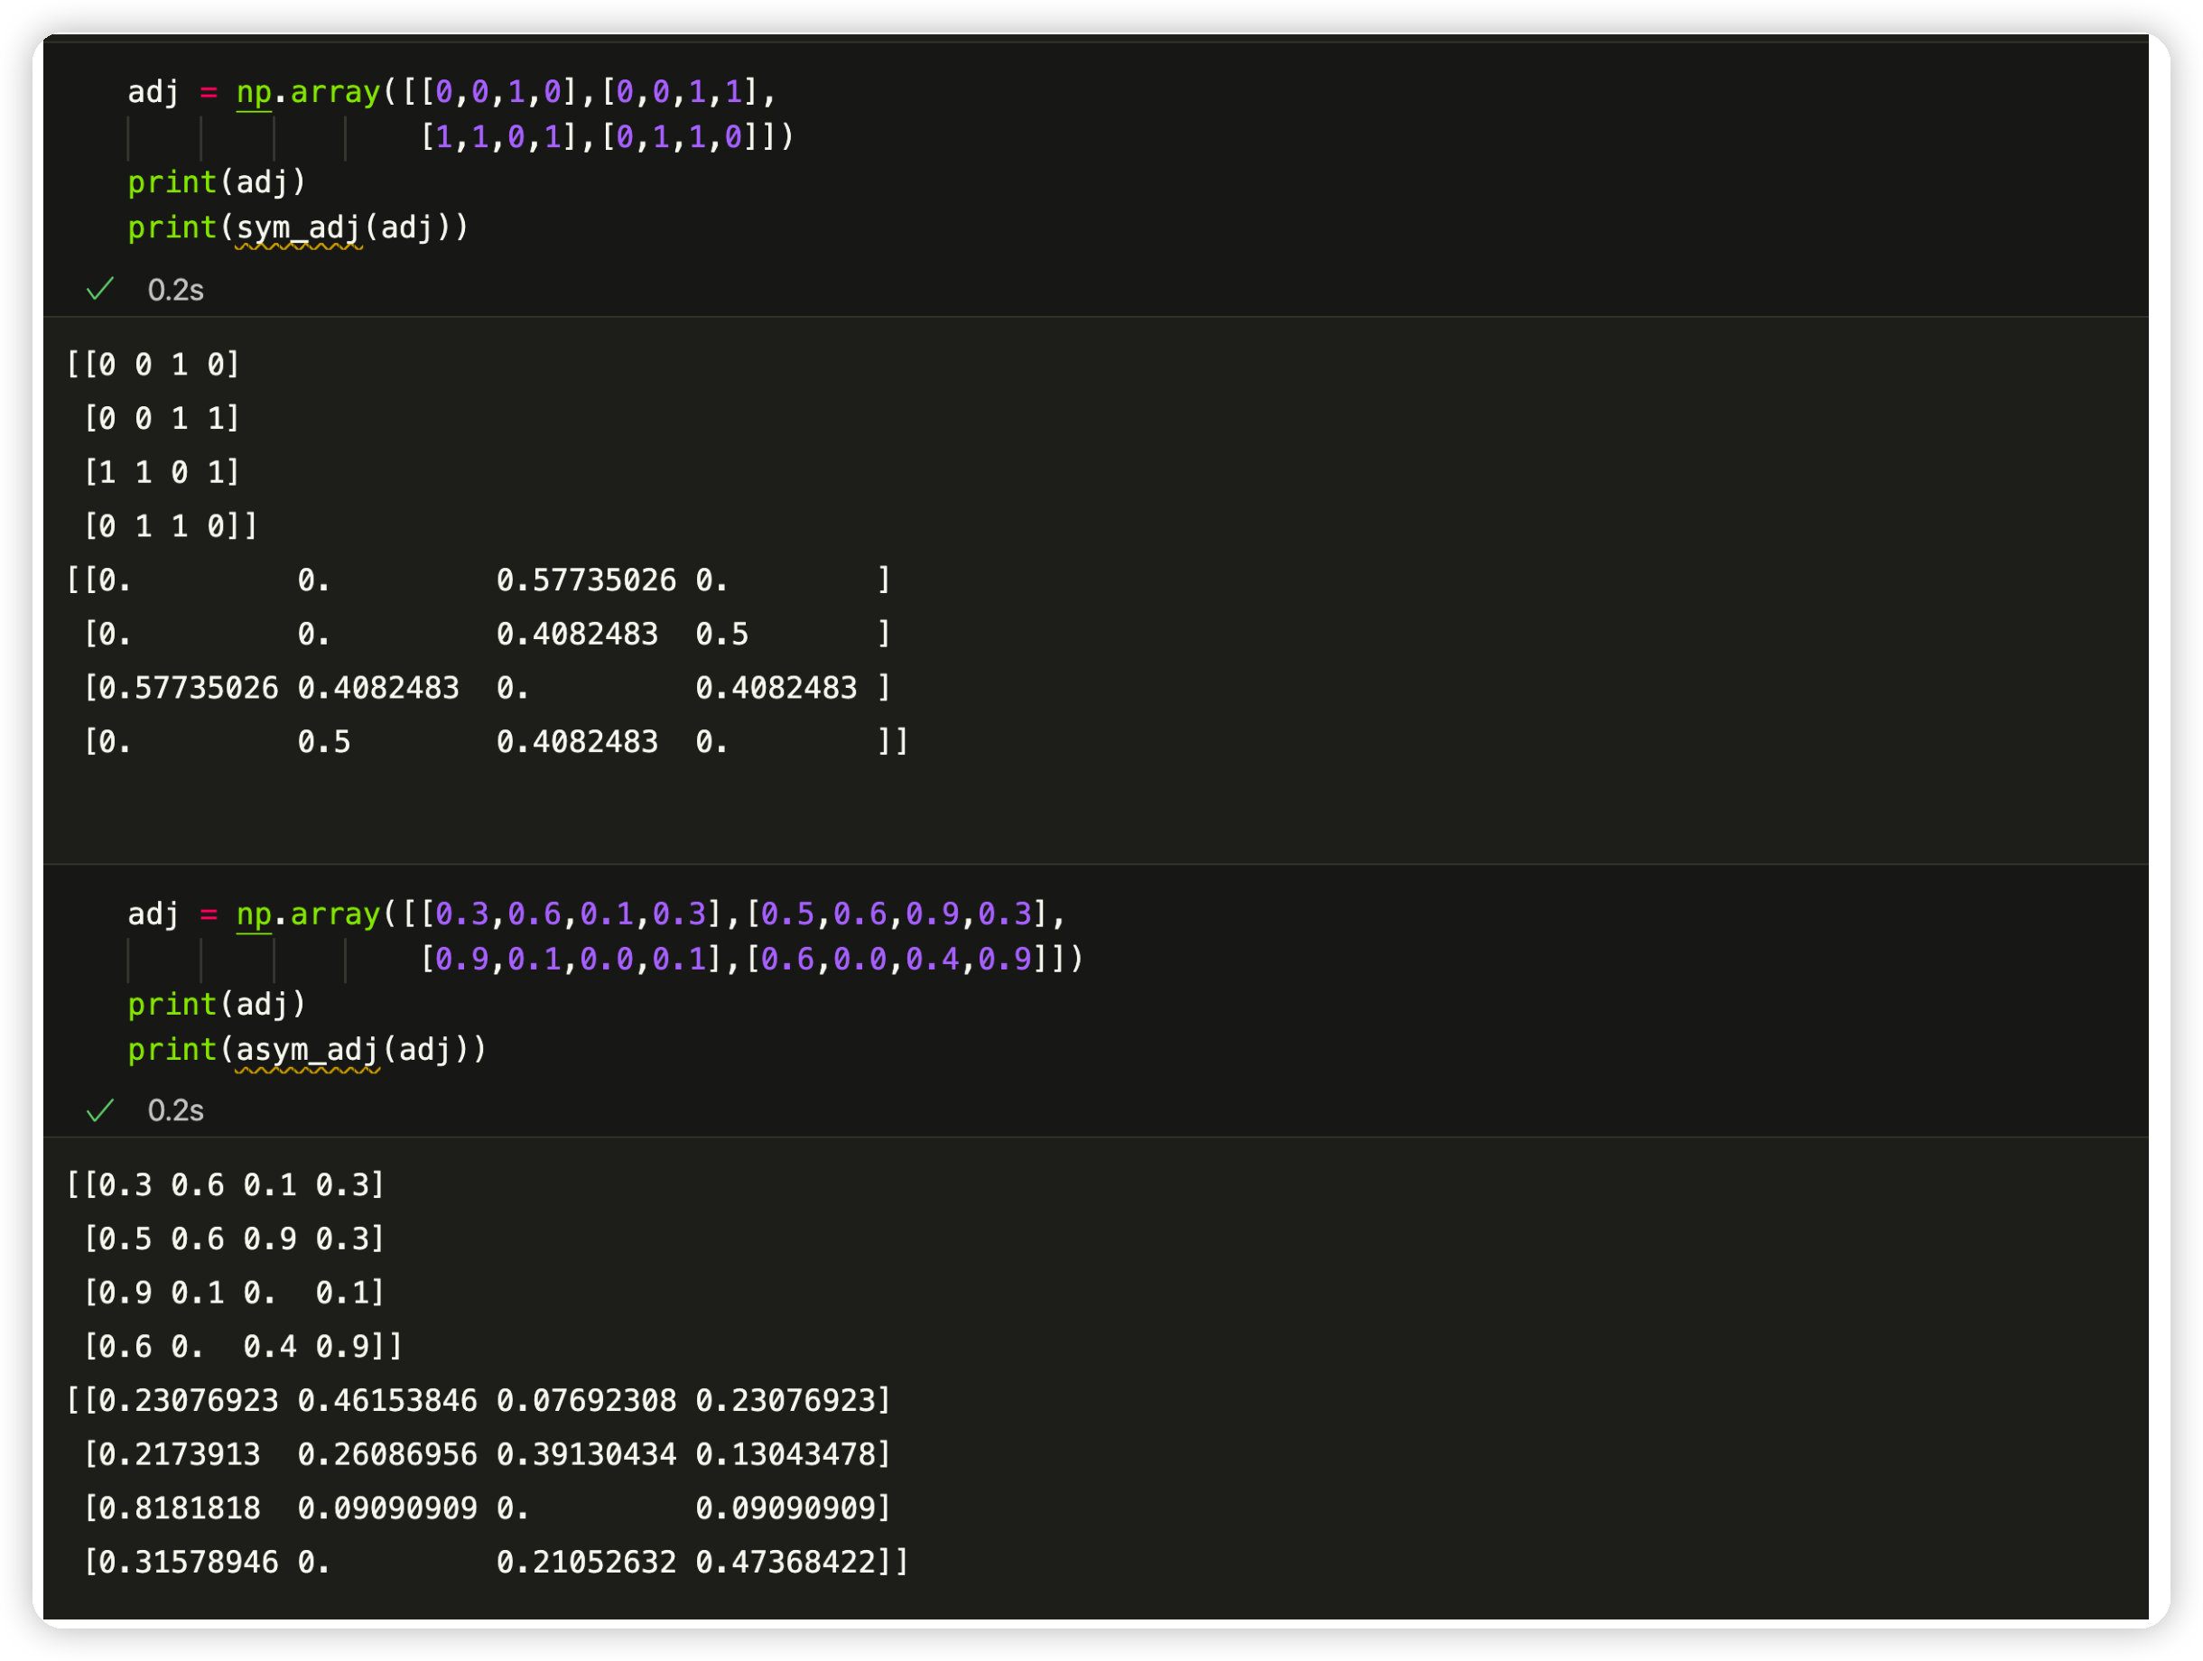Click the green success checkmark above the asym_adj output

tap(100, 1110)
